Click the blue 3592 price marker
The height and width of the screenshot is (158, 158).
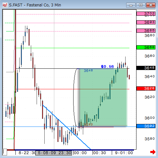(146, 126)
